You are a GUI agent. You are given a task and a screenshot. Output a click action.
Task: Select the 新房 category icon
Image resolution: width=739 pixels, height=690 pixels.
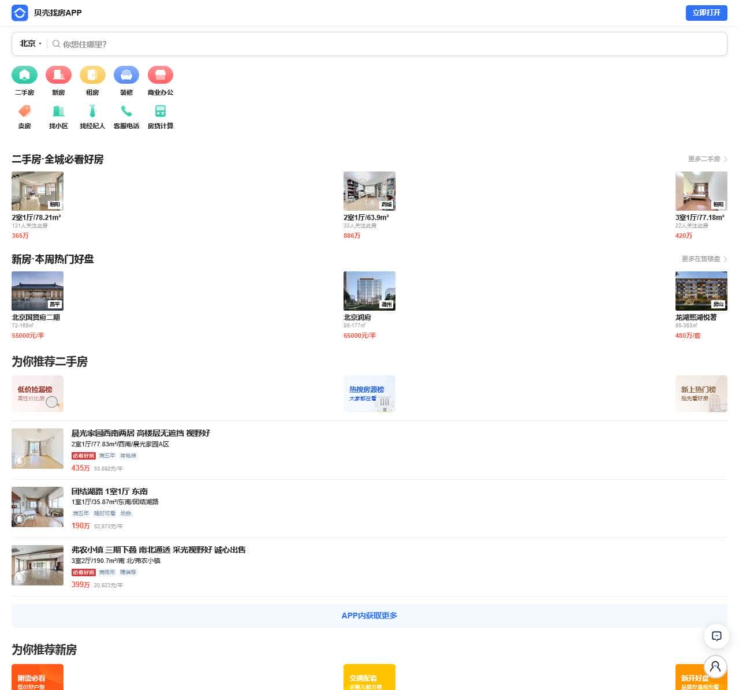(x=58, y=75)
